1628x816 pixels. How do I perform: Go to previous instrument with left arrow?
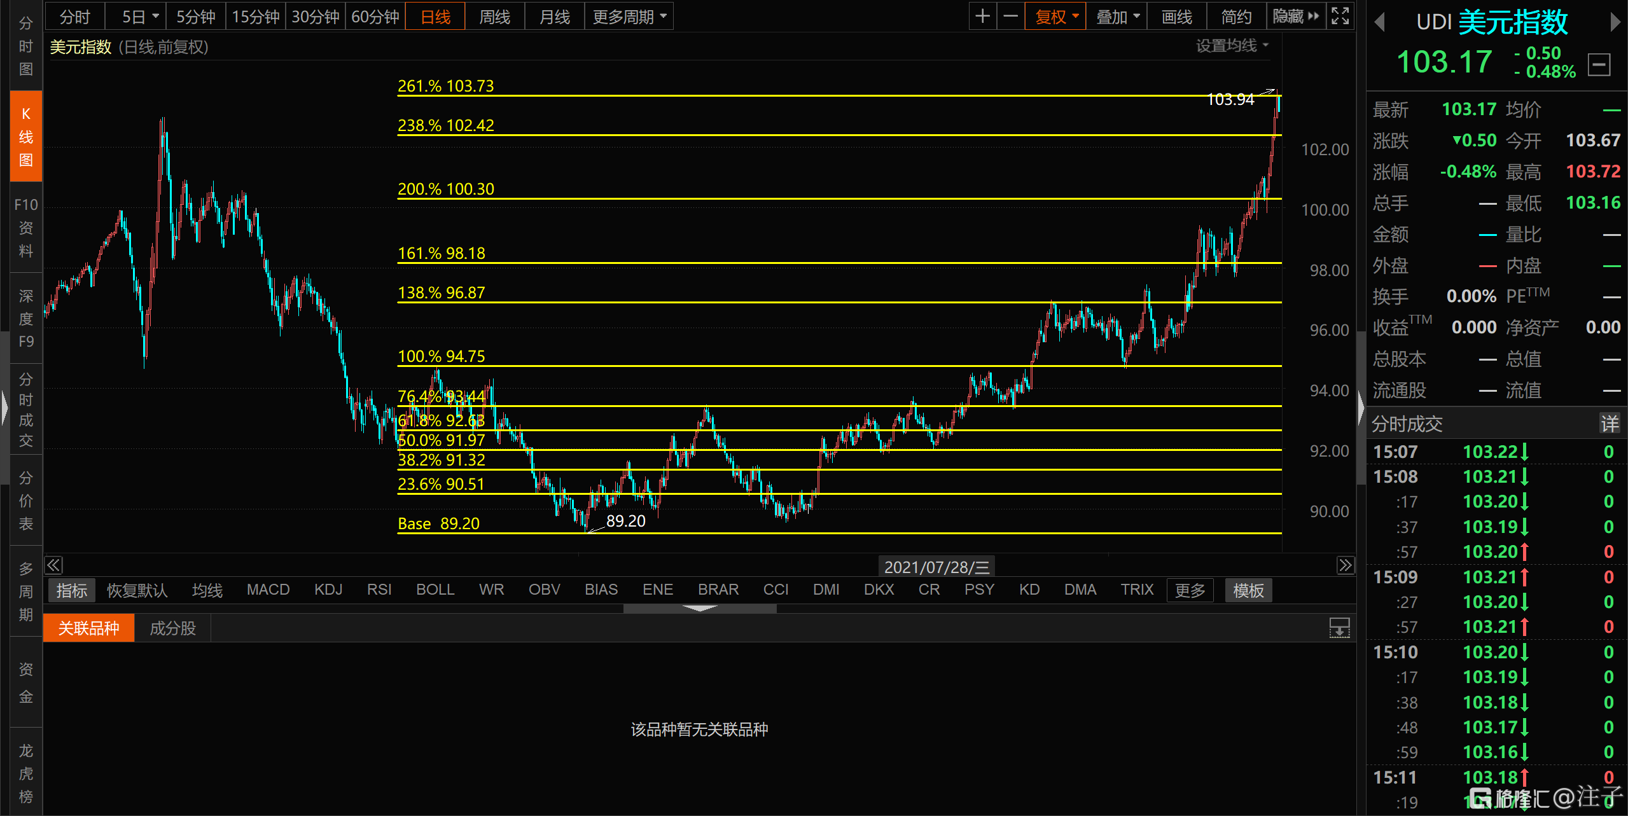point(1379,23)
